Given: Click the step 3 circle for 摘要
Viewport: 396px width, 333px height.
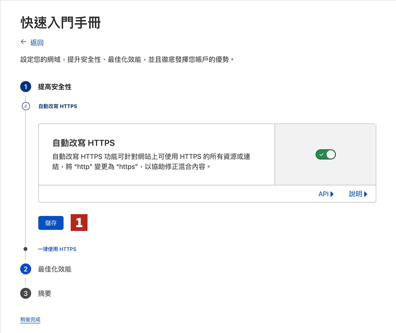Looking at the screenshot, I should point(26,294).
